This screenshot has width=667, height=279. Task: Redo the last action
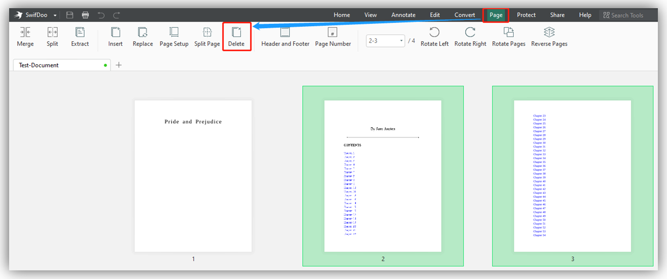tap(116, 15)
